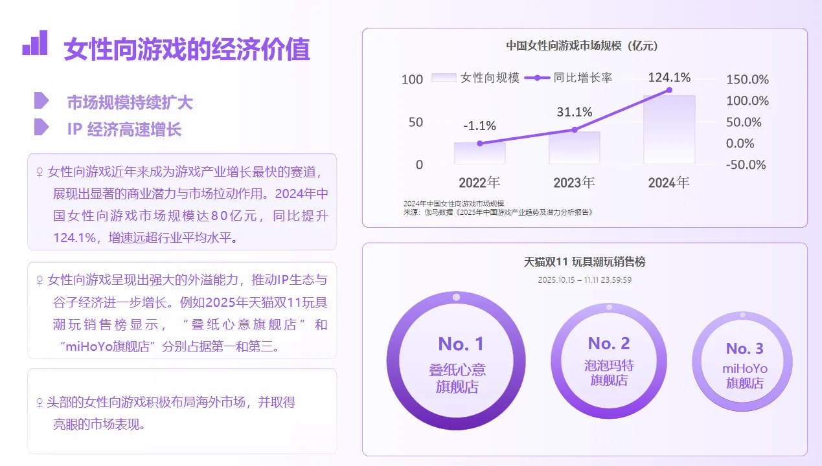
Task: Expand the 2024年 bar in the chart
Action: coord(668,129)
